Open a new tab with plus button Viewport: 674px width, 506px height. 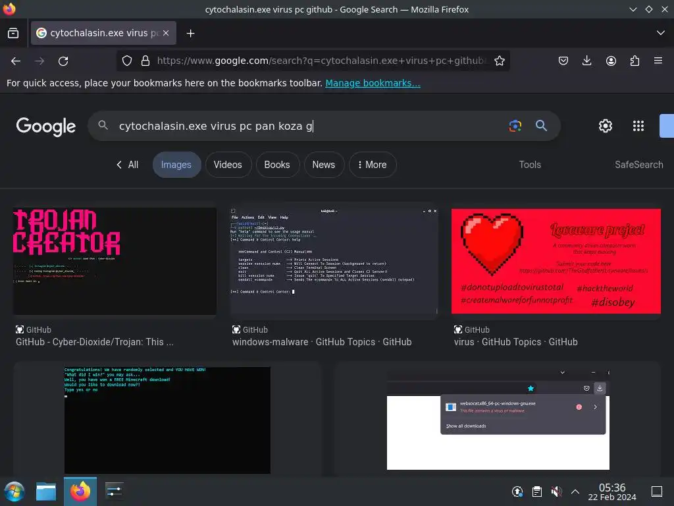click(190, 33)
